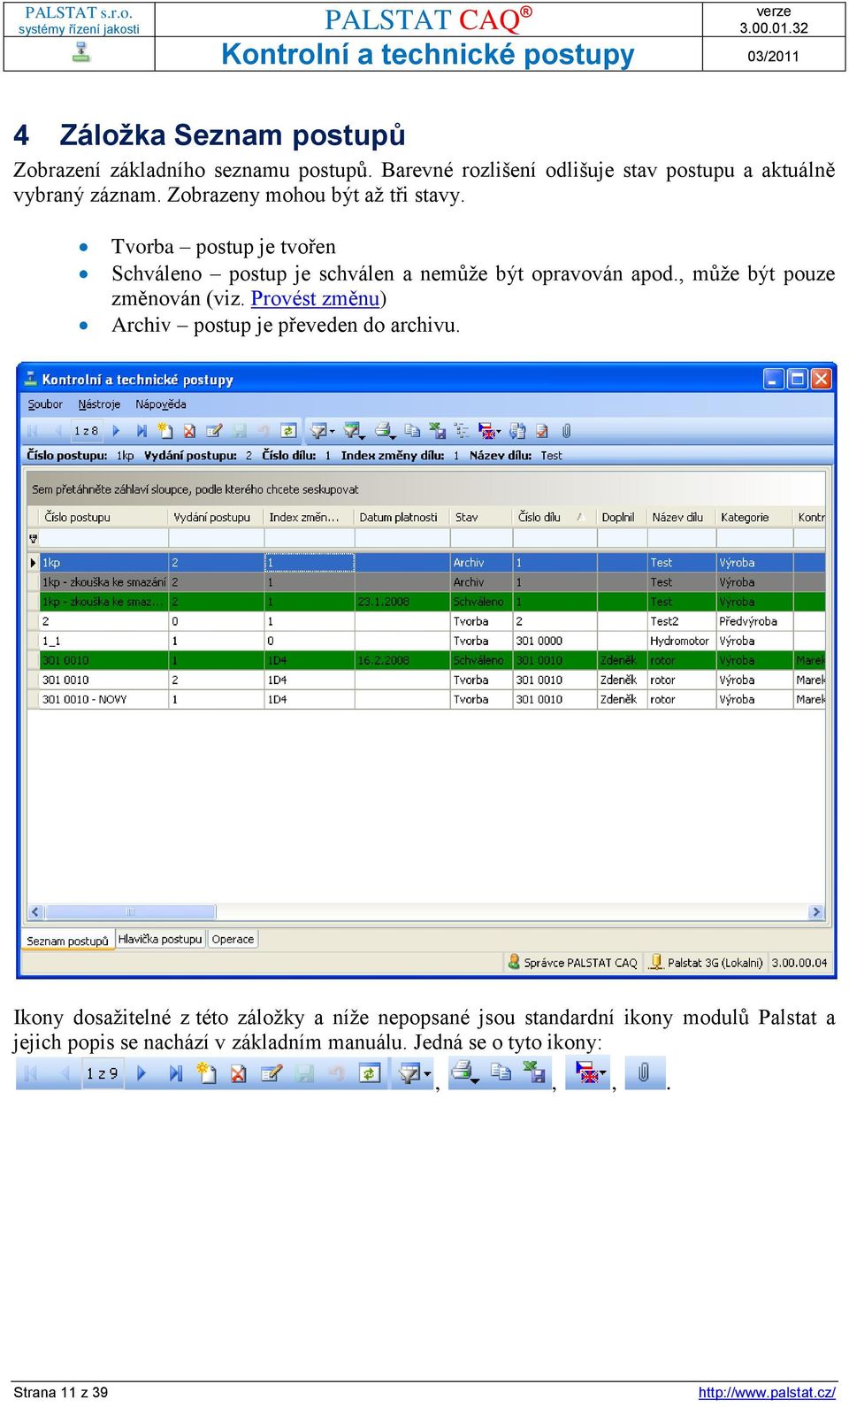849x1407 pixels.
Task: Sort by Vydání postupu column header
Action: (x=216, y=517)
